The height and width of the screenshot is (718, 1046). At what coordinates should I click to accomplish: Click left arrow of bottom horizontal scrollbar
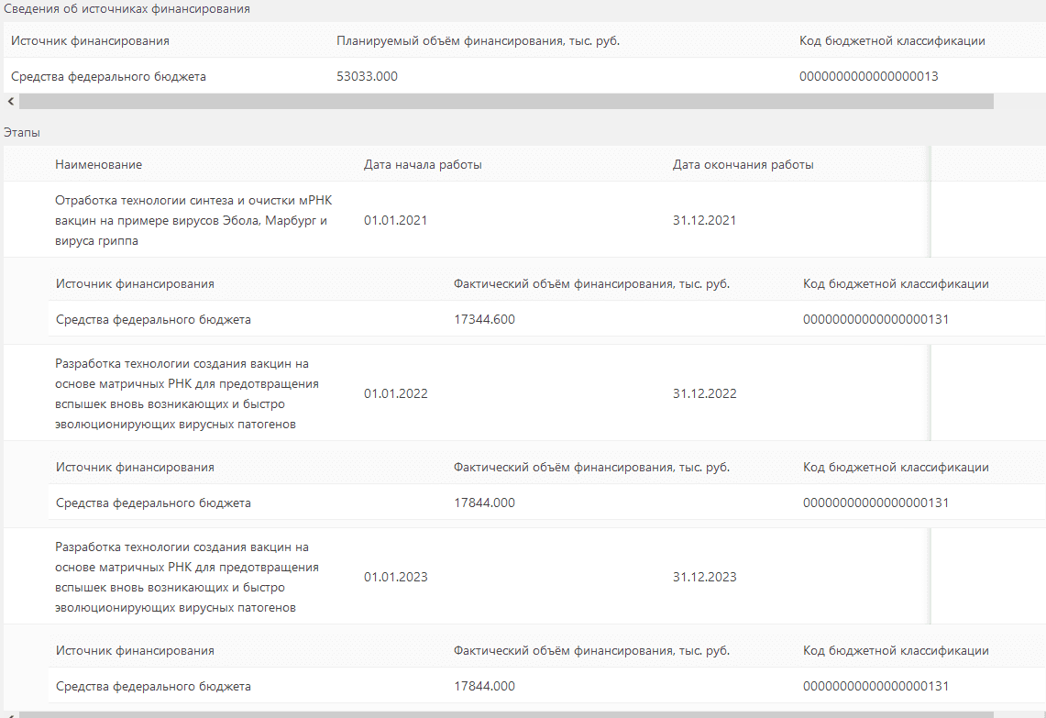click(x=10, y=713)
